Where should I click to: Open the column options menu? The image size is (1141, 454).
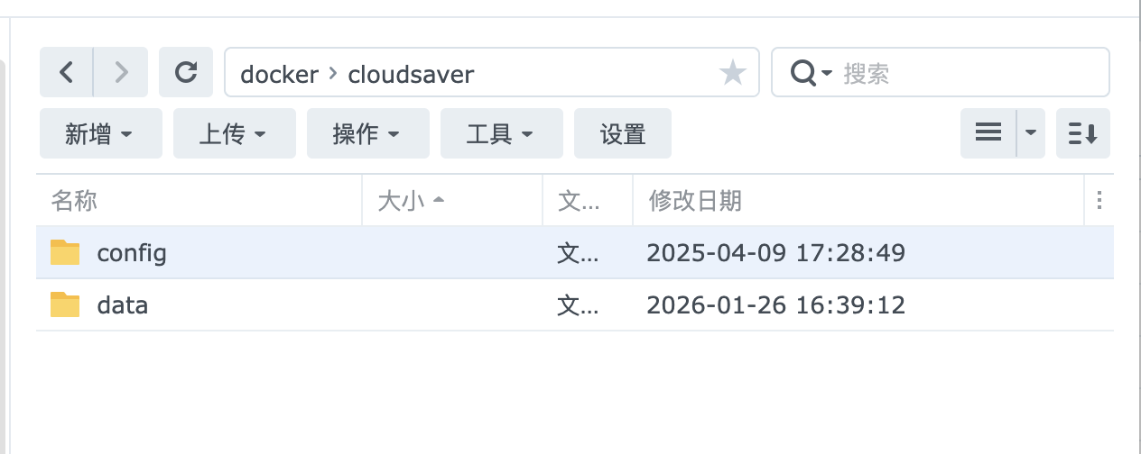pyautogui.click(x=1099, y=200)
